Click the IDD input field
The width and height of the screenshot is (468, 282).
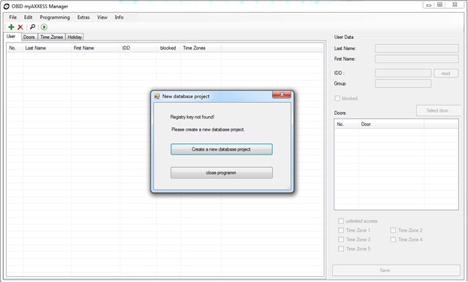[x=403, y=73]
